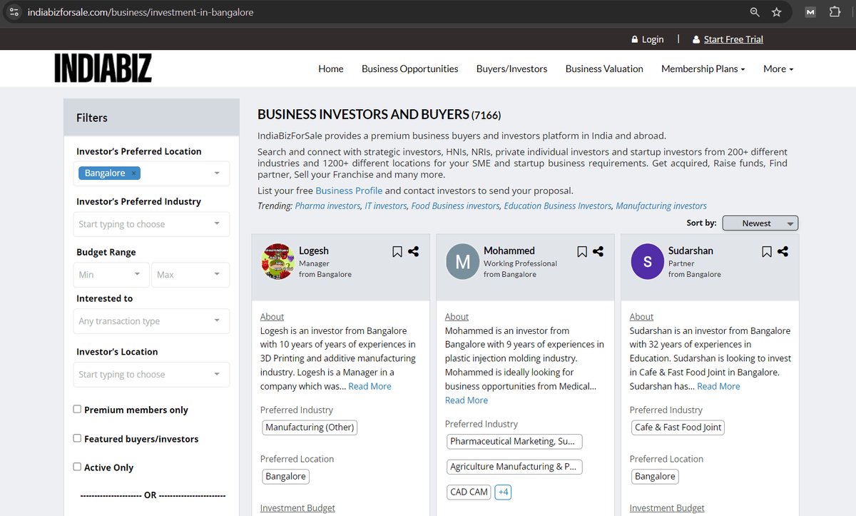
Task: Open Investor's Preferred Industry dropdown
Action: (x=151, y=224)
